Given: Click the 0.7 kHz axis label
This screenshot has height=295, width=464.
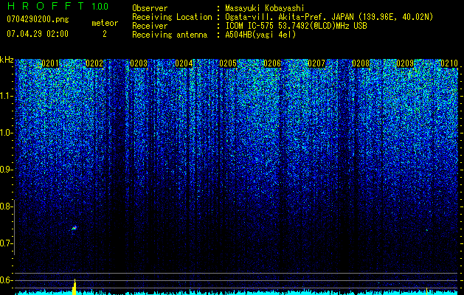Looking at the screenshot, I should (7, 243).
